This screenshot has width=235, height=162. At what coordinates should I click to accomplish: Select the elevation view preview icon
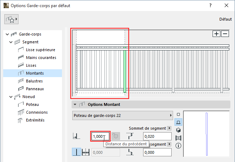click(x=178, y=122)
